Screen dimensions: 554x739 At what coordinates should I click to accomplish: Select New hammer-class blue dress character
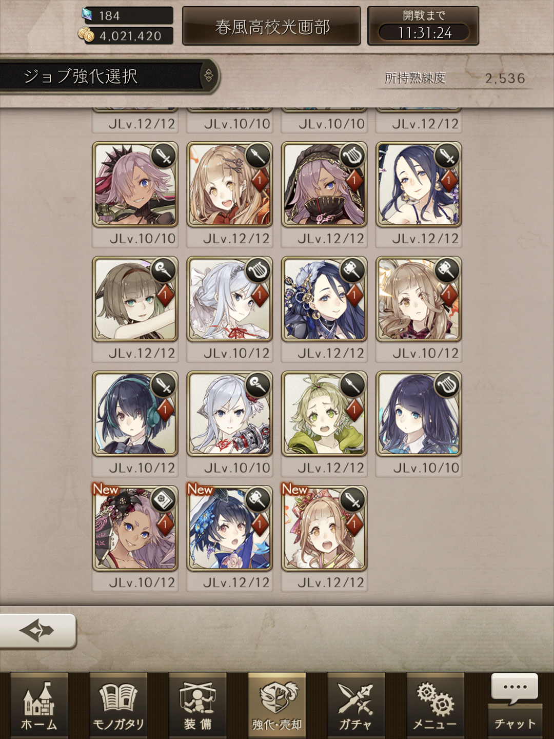pos(230,529)
